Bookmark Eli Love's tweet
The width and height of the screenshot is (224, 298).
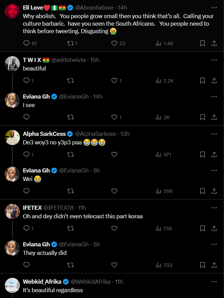point(202,43)
